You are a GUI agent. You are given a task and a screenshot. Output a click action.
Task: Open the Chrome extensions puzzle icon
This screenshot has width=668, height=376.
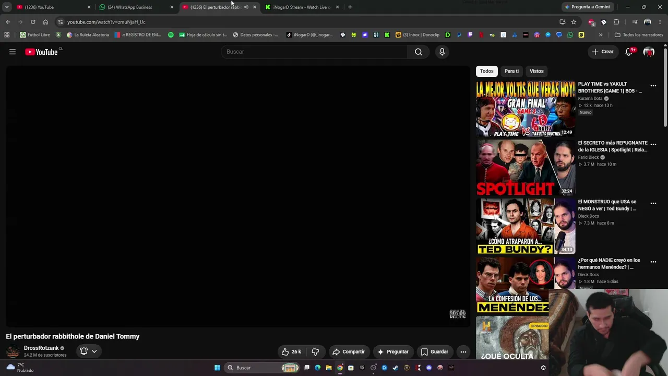click(x=616, y=22)
